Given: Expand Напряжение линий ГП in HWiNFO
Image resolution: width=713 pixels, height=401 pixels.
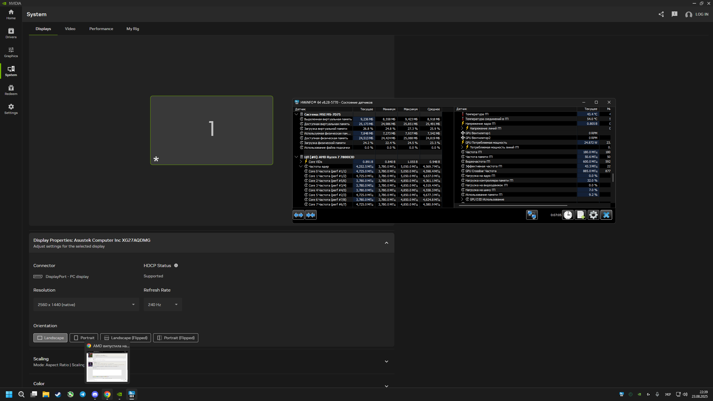Looking at the screenshot, I should (462, 128).
